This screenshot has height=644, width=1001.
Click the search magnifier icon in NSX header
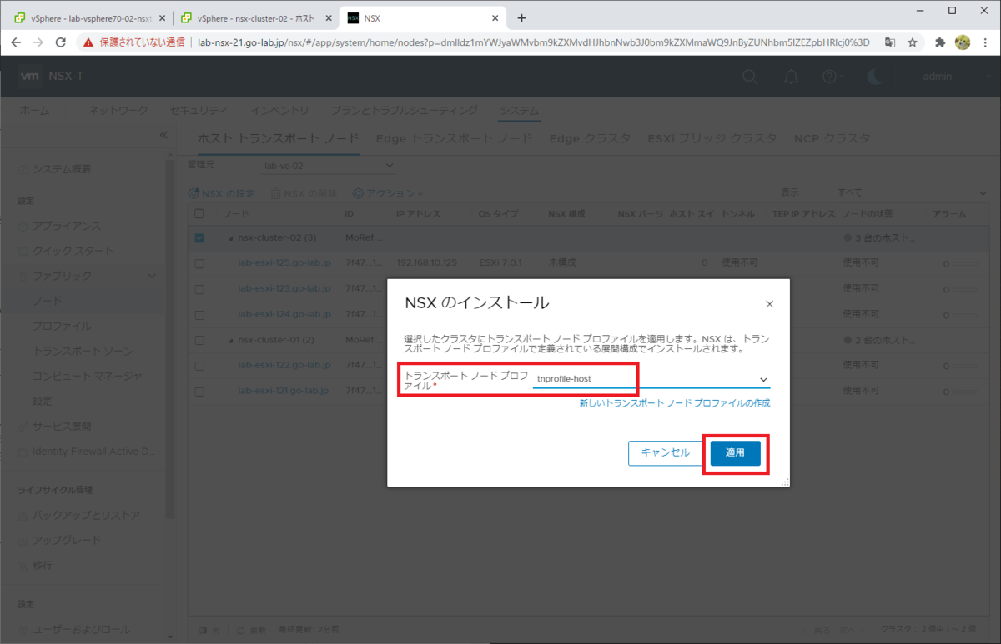pyautogui.click(x=750, y=77)
